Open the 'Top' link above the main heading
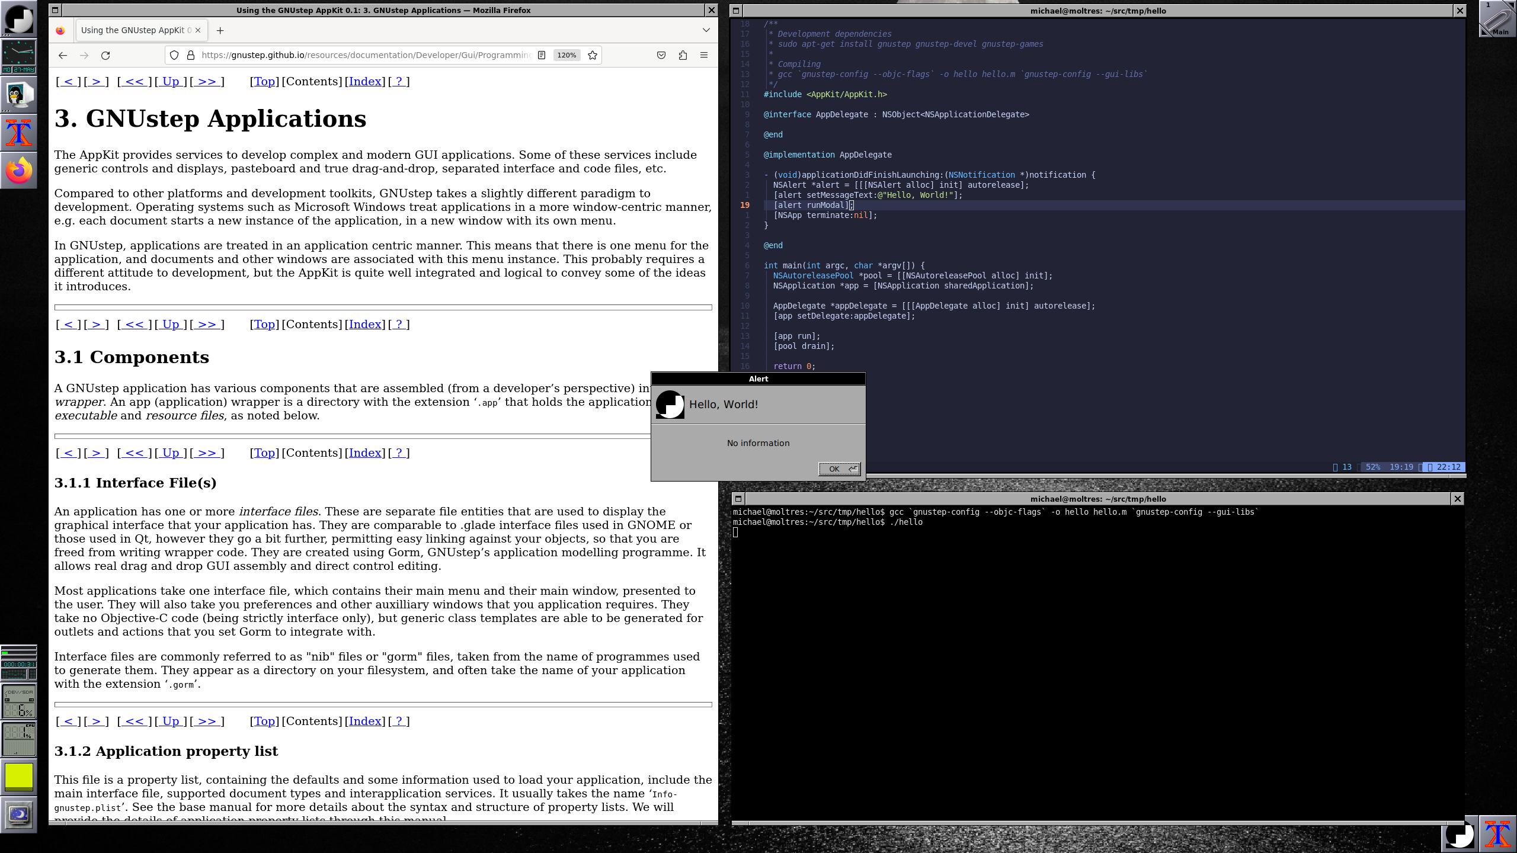 pos(264,82)
